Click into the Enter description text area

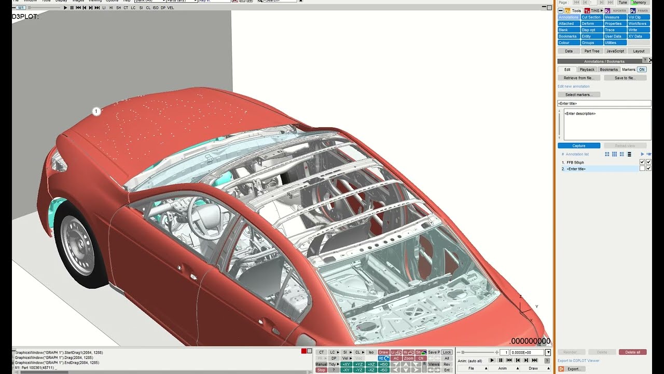click(607, 124)
